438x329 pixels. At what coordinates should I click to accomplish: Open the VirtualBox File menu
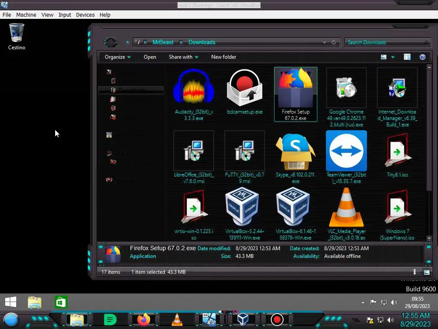(7, 15)
